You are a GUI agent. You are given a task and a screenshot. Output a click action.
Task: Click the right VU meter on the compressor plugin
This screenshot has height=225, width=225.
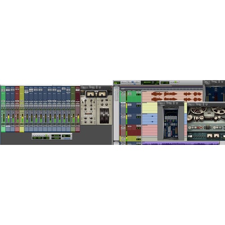click(102, 94)
